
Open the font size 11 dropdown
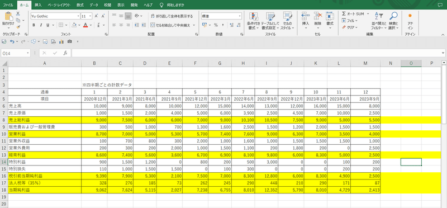(90, 16)
